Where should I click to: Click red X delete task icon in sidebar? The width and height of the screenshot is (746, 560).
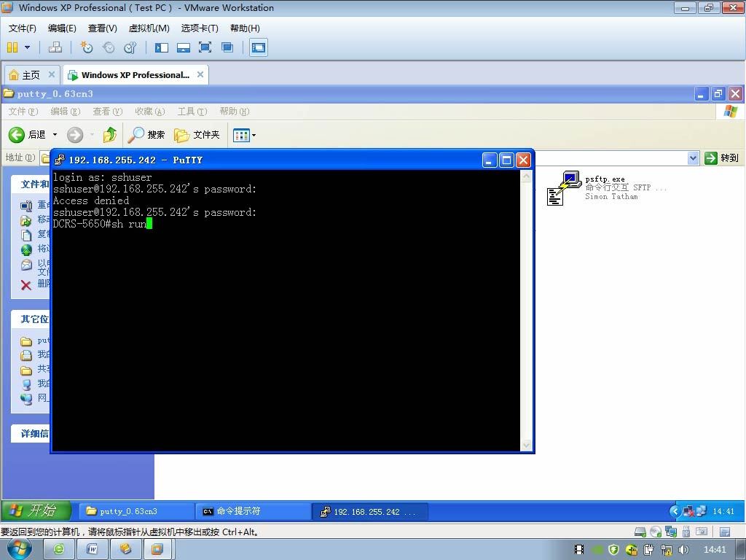26,285
